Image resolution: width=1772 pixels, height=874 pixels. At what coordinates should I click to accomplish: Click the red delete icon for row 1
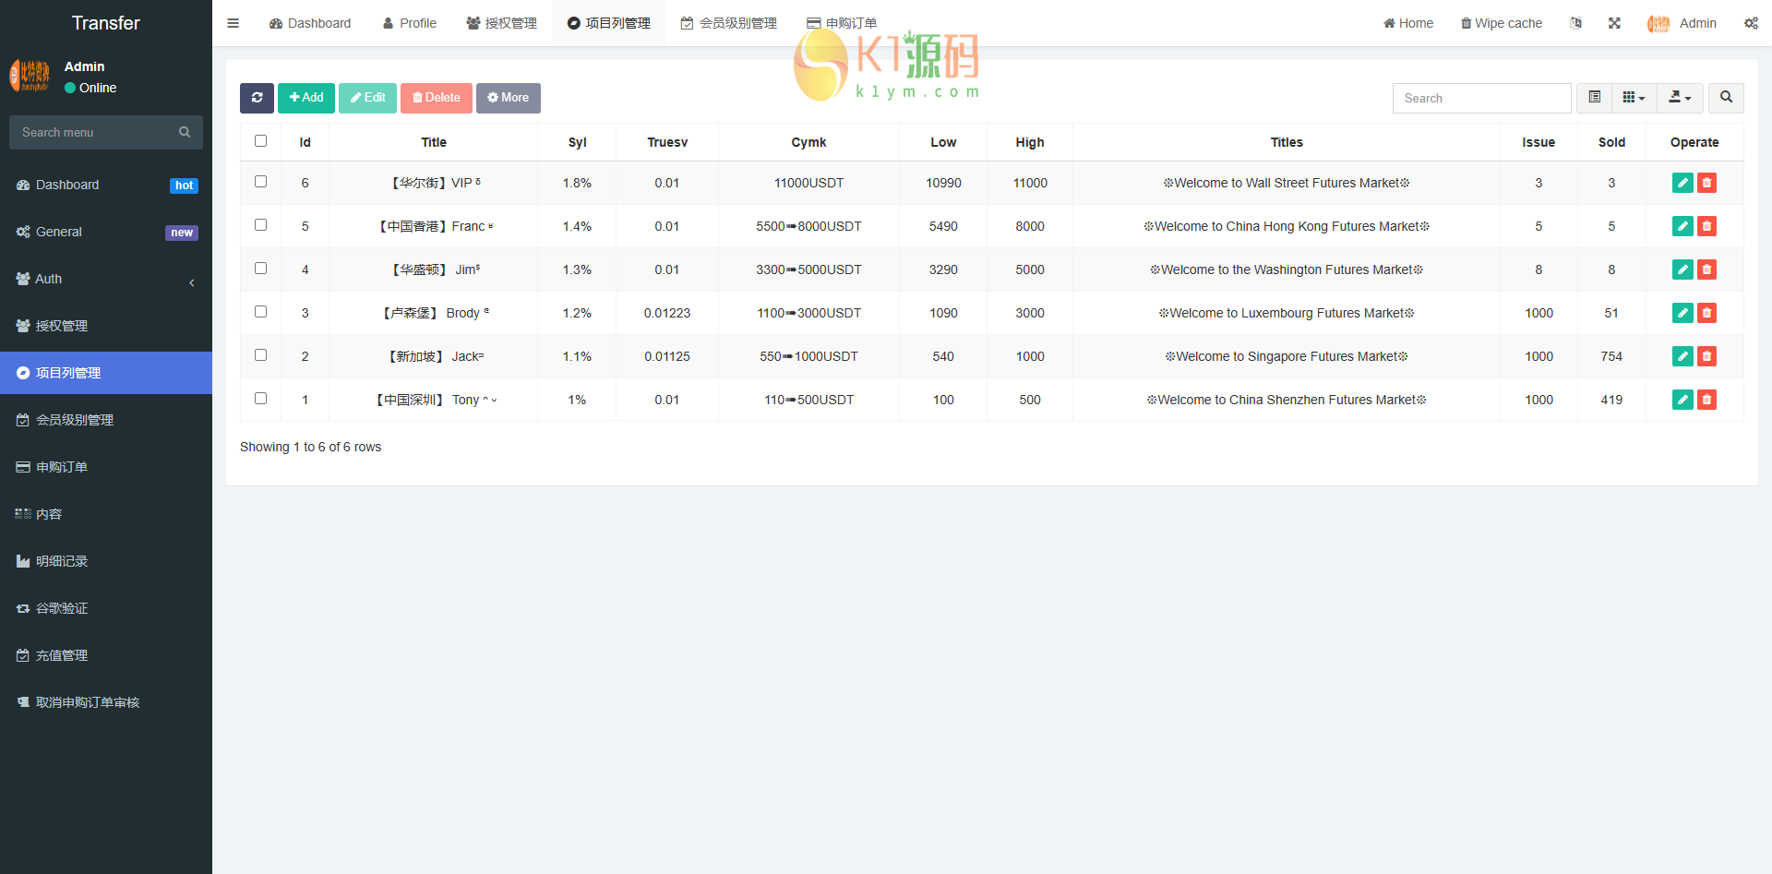(1706, 400)
